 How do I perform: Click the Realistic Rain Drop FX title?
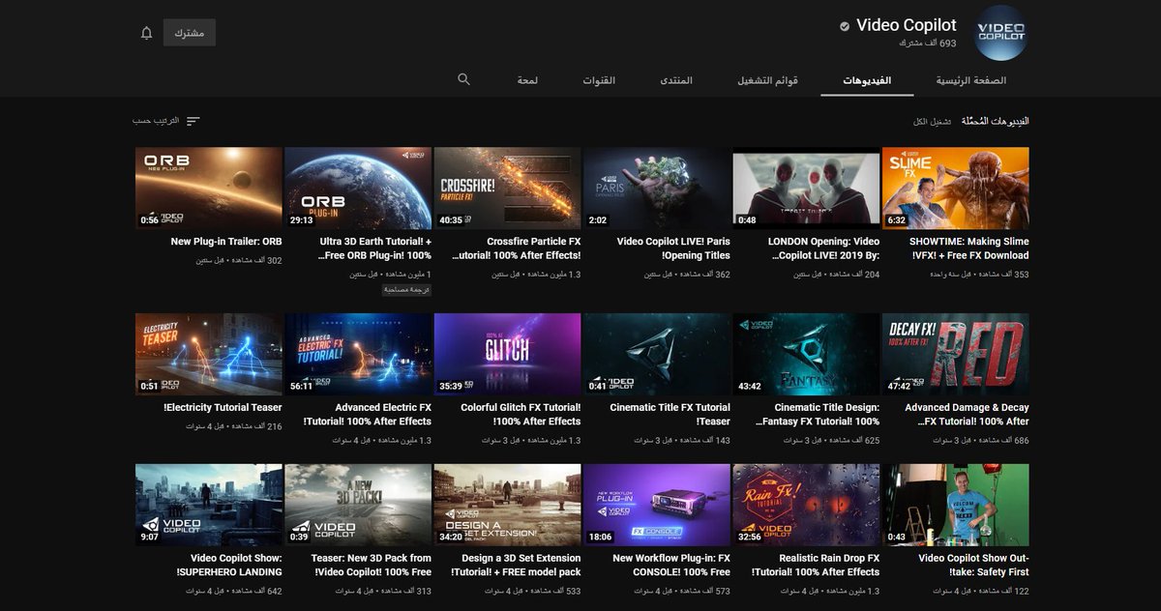(x=816, y=566)
